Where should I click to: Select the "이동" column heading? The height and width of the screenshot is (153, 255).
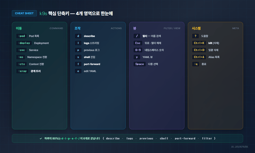click(19, 28)
